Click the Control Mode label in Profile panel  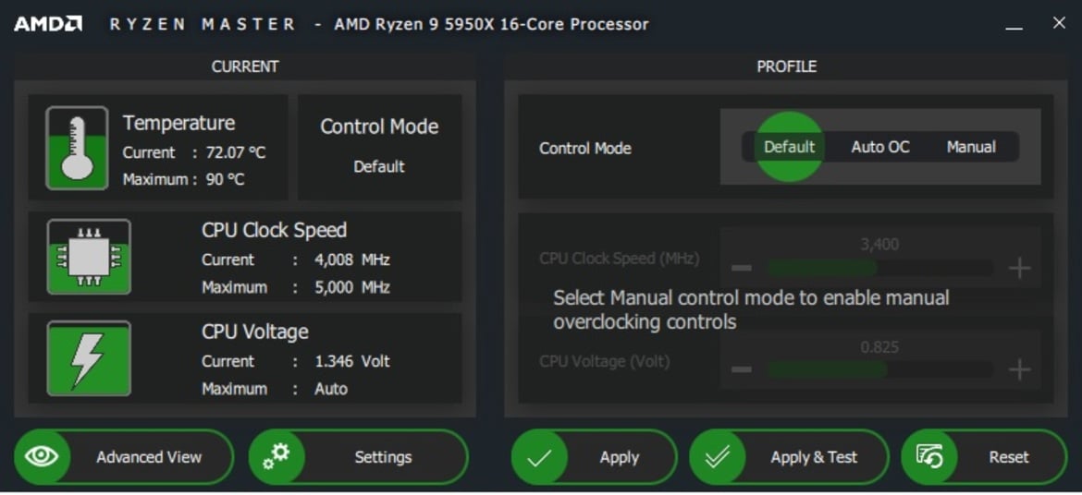tap(585, 149)
